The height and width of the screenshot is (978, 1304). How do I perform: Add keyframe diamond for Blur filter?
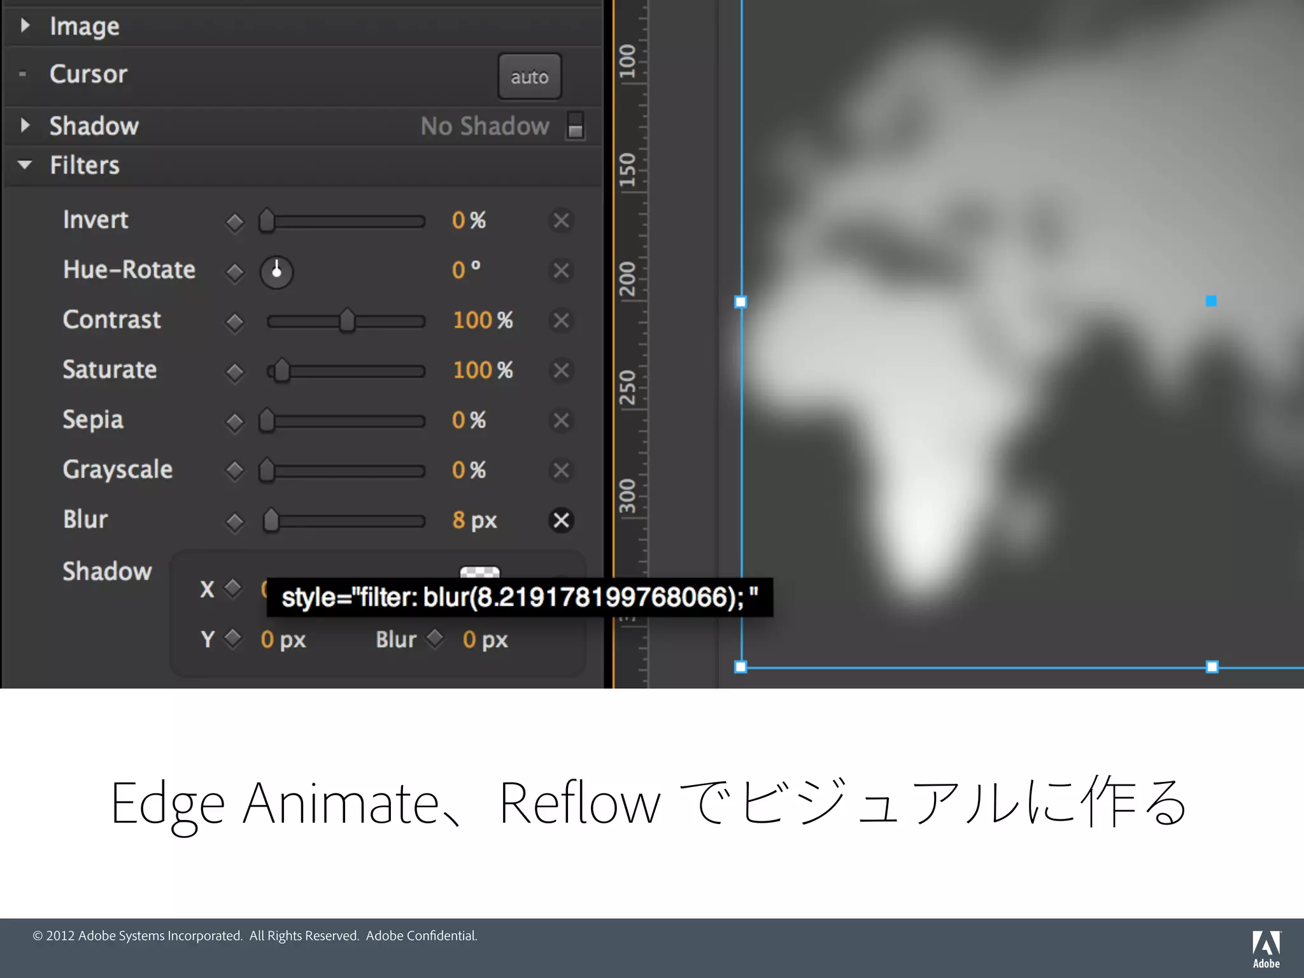pyautogui.click(x=235, y=522)
